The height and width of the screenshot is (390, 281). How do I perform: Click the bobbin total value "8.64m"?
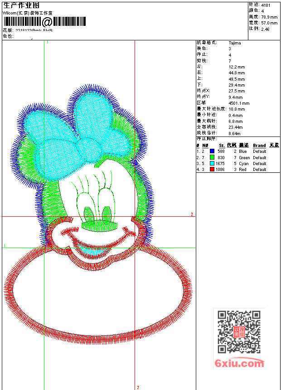(234, 134)
